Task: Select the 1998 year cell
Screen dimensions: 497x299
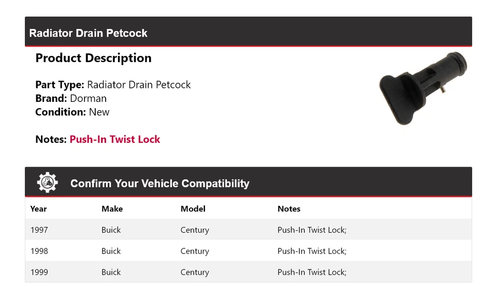Action: (39, 251)
